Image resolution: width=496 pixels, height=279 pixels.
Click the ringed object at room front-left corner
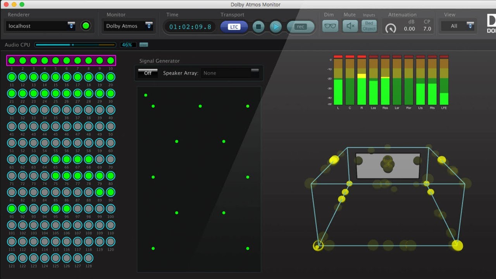click(318, 246)
